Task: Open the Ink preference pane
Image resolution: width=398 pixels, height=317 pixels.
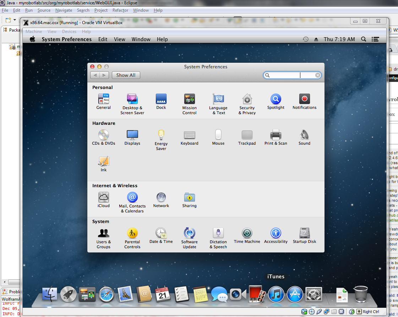Action: click(x=104, y=164)
